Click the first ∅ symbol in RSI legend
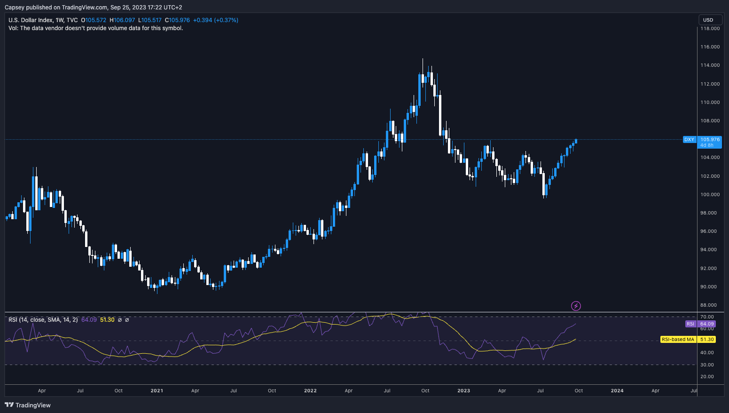729x413 pixels. coord(120,320)
